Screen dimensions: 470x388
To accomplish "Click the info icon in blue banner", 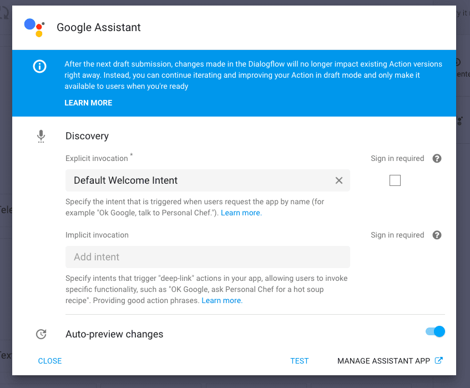I will pos(39,66).
